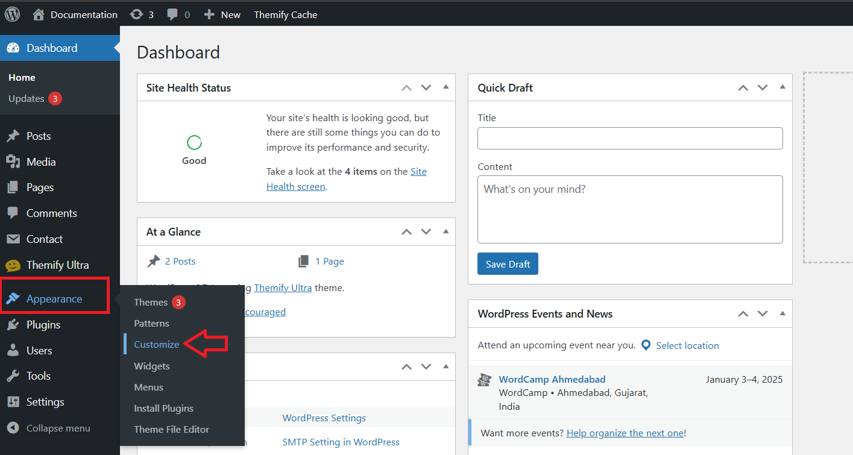Open Plugins from the sidebar
Image resolution: width=853 pixels, height=455 pixels.
43,325
